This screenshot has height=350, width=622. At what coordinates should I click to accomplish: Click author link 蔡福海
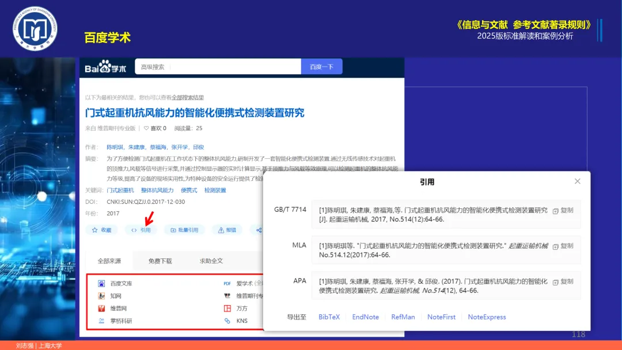(158, 147)
